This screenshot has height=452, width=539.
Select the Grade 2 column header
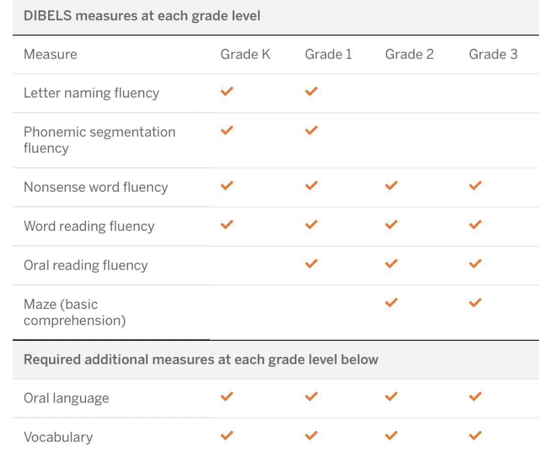pyautogui.click(x=409, y=54)
